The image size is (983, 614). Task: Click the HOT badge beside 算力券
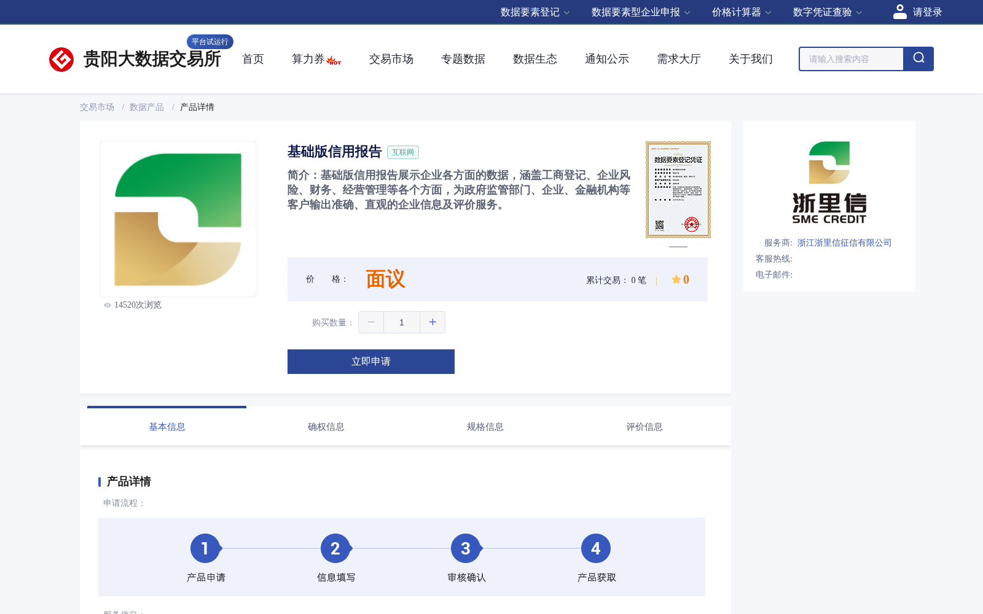[x=334, y=61]
